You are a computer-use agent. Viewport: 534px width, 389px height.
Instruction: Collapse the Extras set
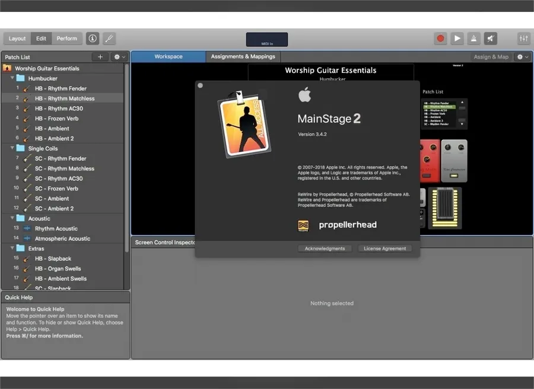[x=12, y=248]
